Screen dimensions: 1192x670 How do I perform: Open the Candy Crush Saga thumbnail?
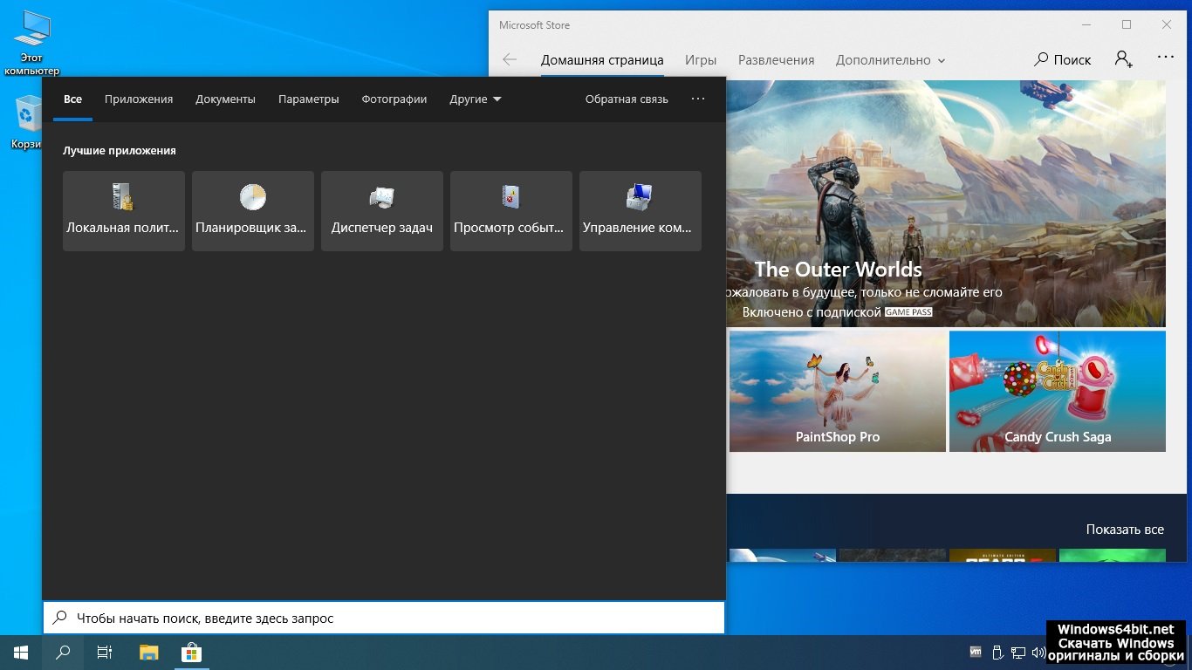click(1057, 391)
